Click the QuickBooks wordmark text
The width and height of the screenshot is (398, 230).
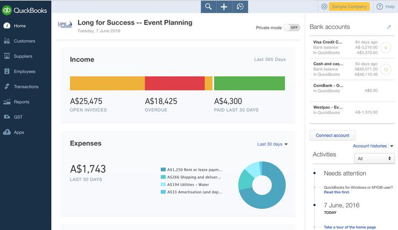(x=30, y=10)
